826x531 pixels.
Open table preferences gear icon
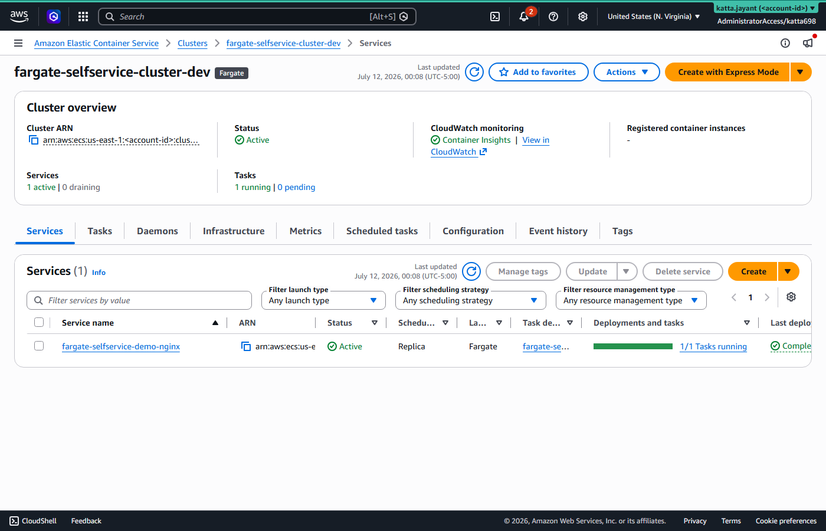pyautogui.click(x=791, y=297)
